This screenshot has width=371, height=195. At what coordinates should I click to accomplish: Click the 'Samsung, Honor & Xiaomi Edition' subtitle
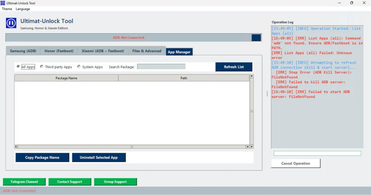pos(44,28)
